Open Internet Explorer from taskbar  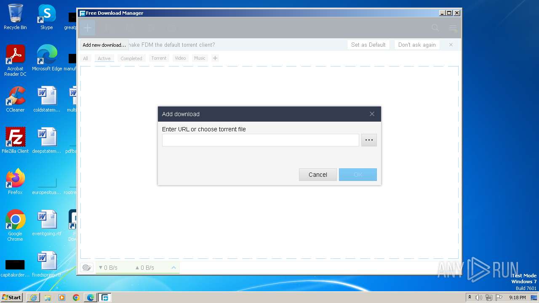coord(33,298)
